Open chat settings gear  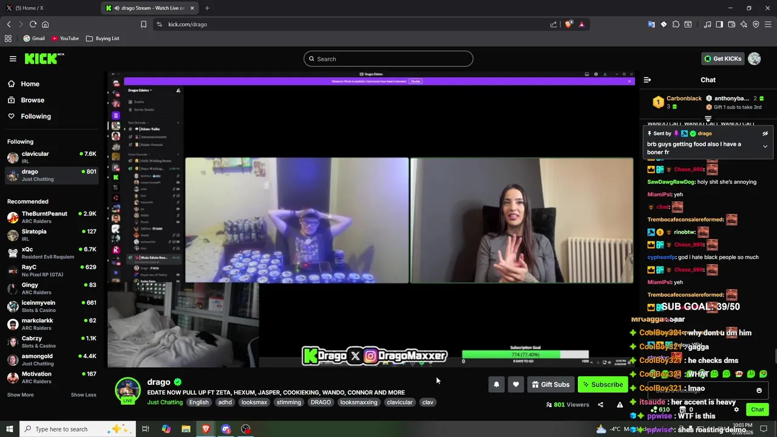[736, 410]
